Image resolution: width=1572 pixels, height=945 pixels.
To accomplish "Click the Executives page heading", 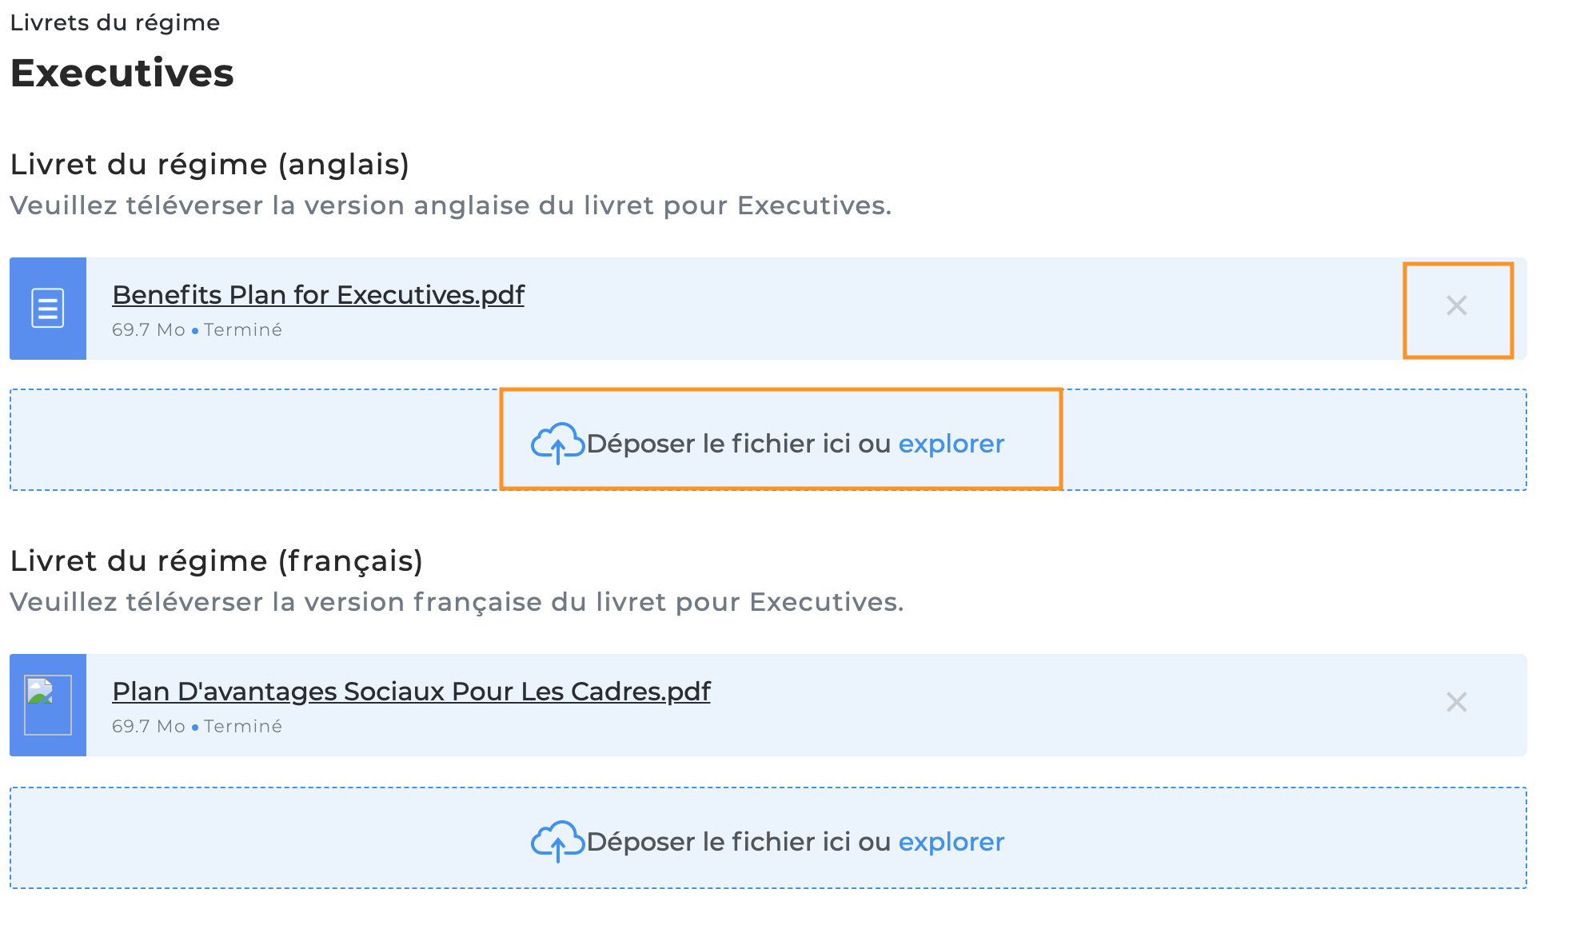I will pos(122,74).
